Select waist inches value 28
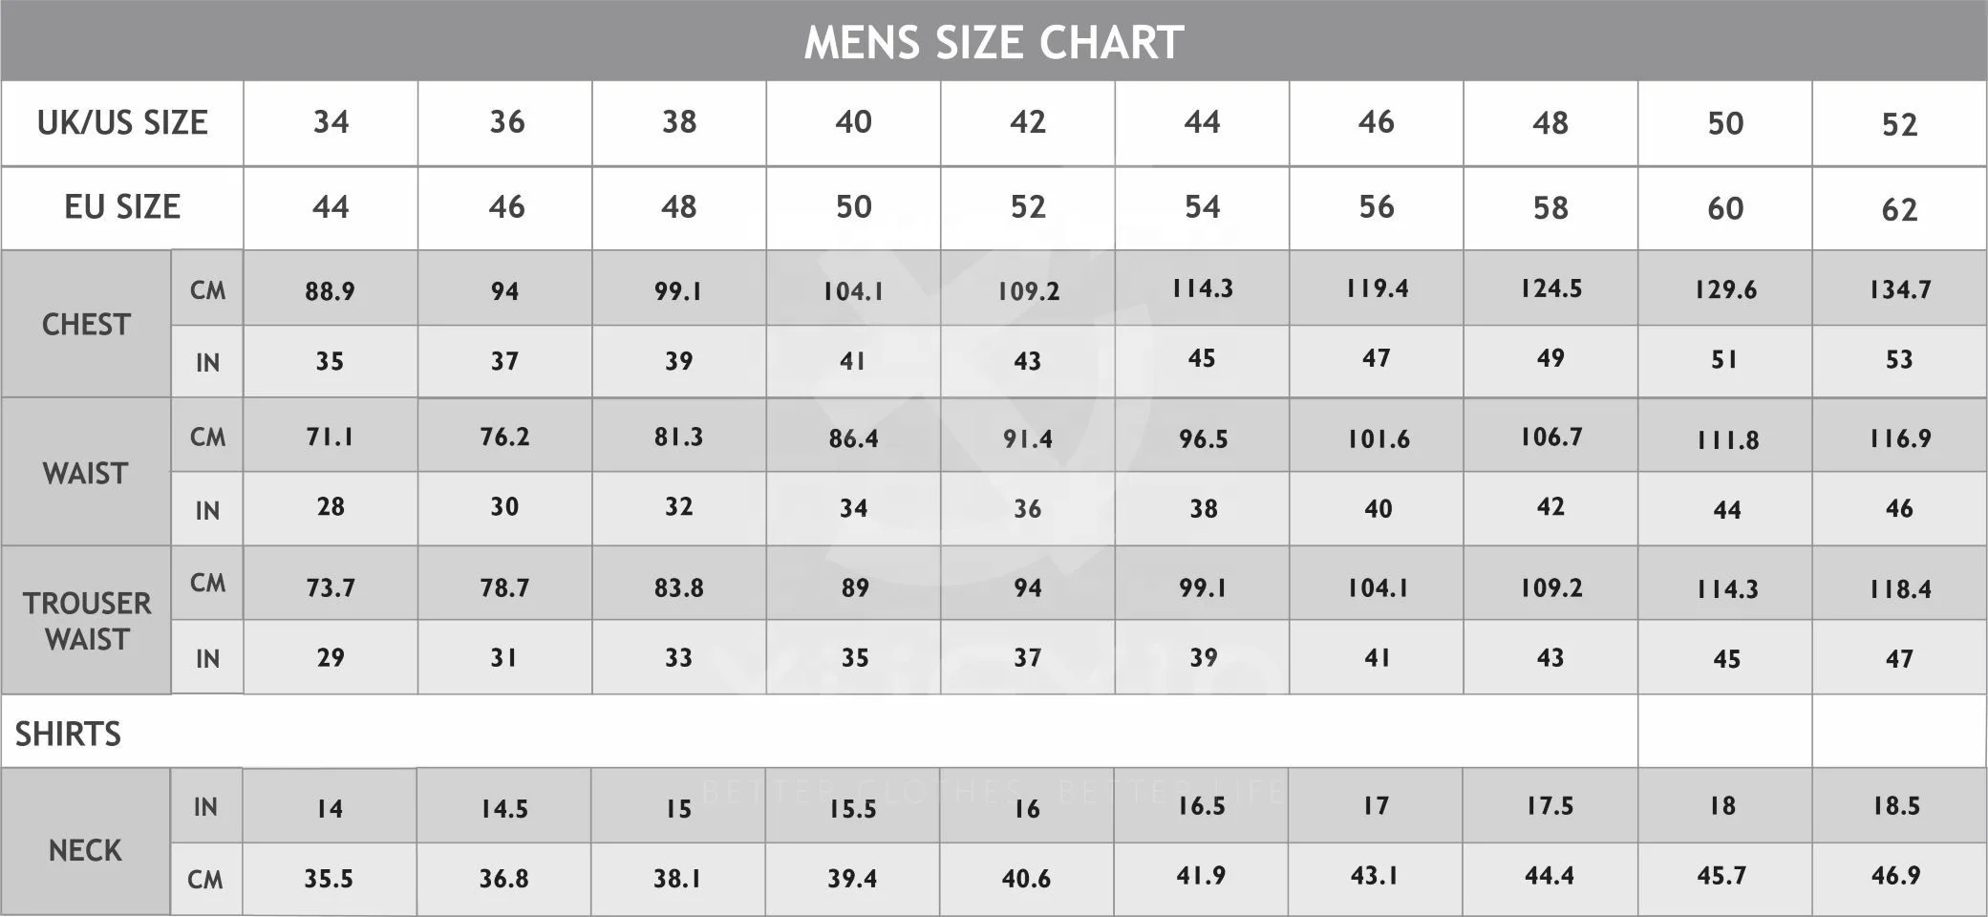Viewport: 1988px width, 917px height. (x=331, y=507)
